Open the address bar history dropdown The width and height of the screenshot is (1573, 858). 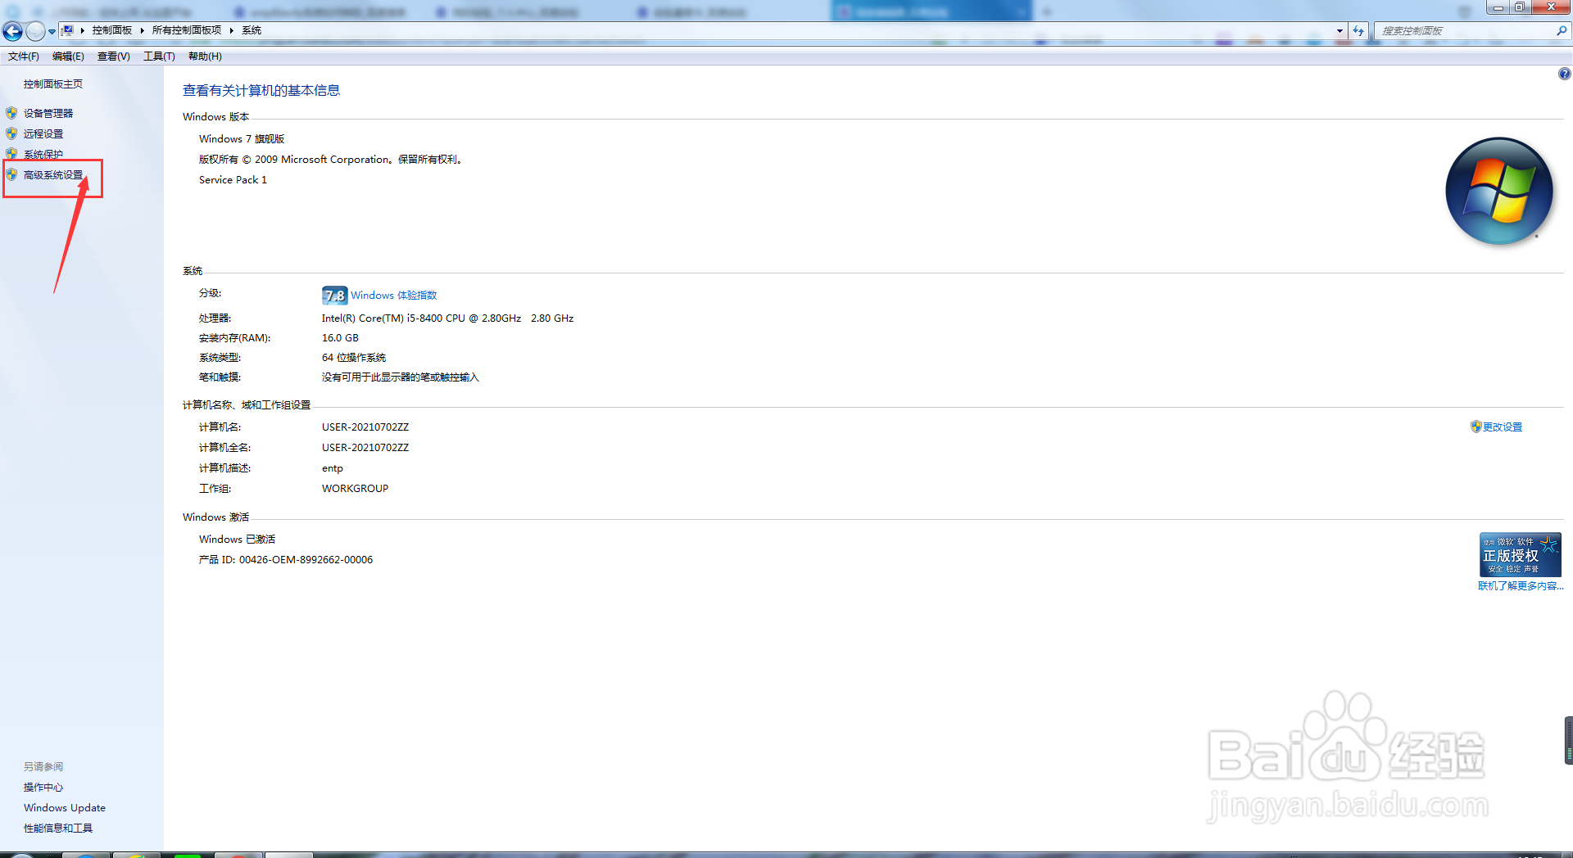tap(1340, 31)
